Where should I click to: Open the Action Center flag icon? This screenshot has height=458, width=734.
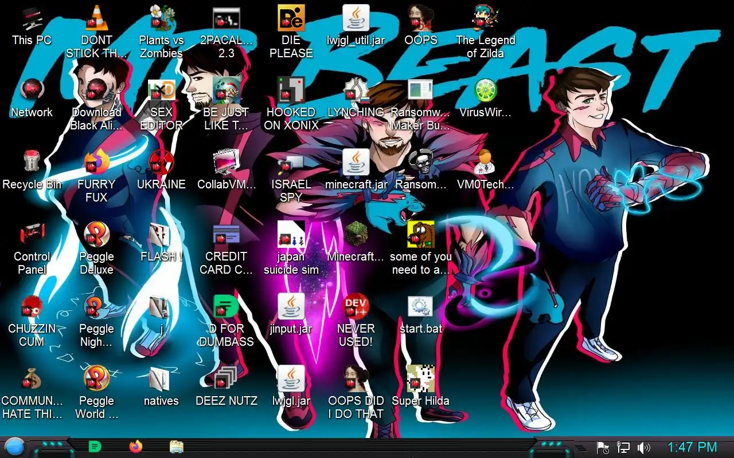click(603, 447)
